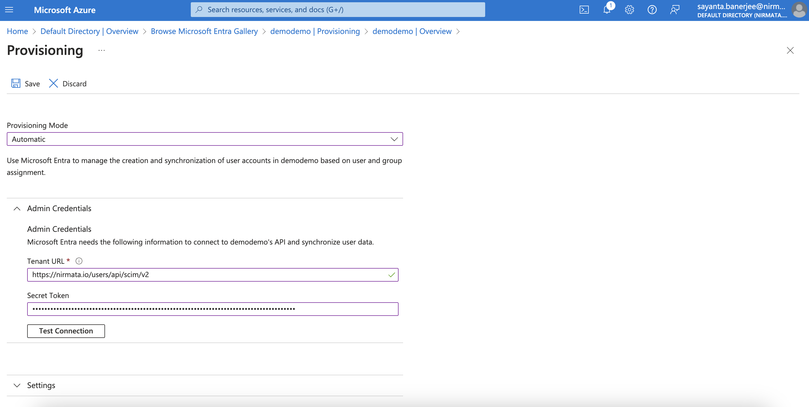Open the Provisioning more options ellipsis

101,50
